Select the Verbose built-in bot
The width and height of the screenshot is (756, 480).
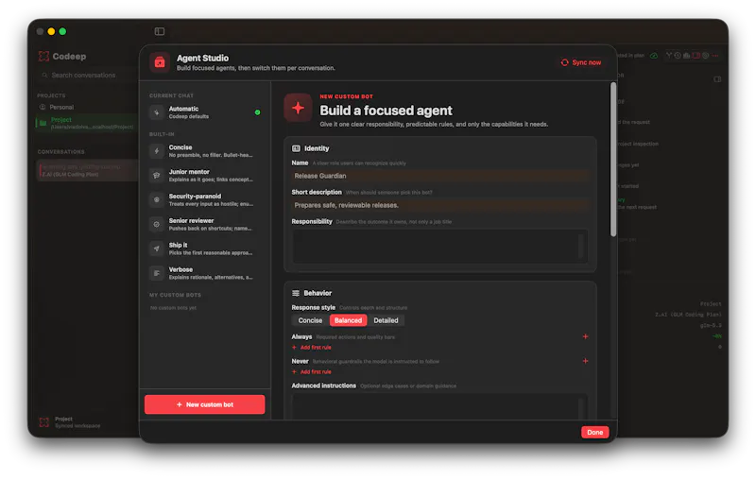[x=205, y=273]
